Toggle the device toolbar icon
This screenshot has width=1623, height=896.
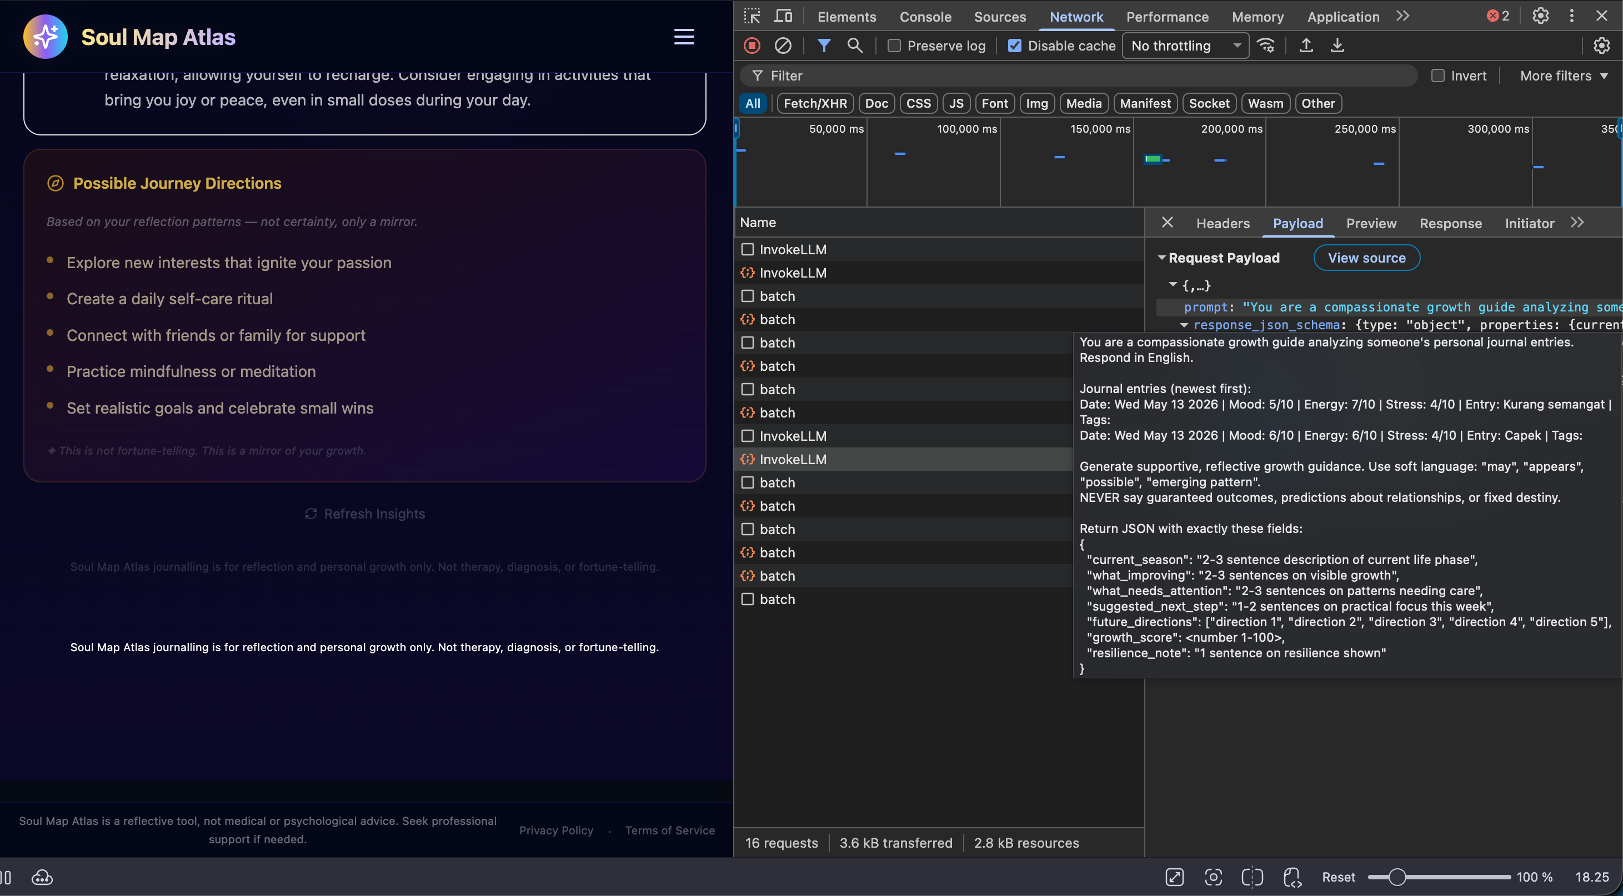pyautogui.click(x=783, y=16)
